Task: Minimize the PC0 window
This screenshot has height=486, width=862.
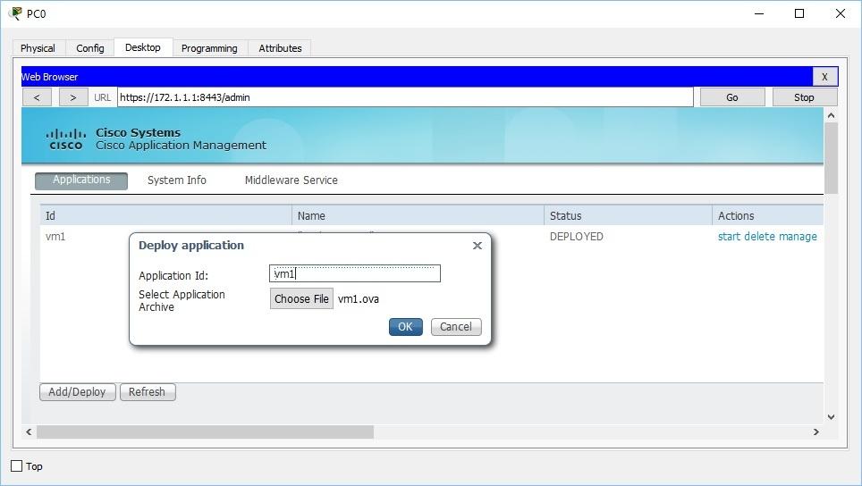Action: (x=759, y=13)
